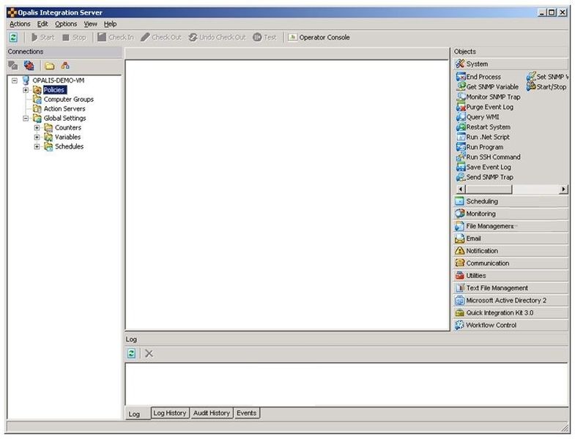Image resolution: width=575 pixels, height=439 pixels.
Task: Click the Check In toolbar button
Action: [116, 37]
